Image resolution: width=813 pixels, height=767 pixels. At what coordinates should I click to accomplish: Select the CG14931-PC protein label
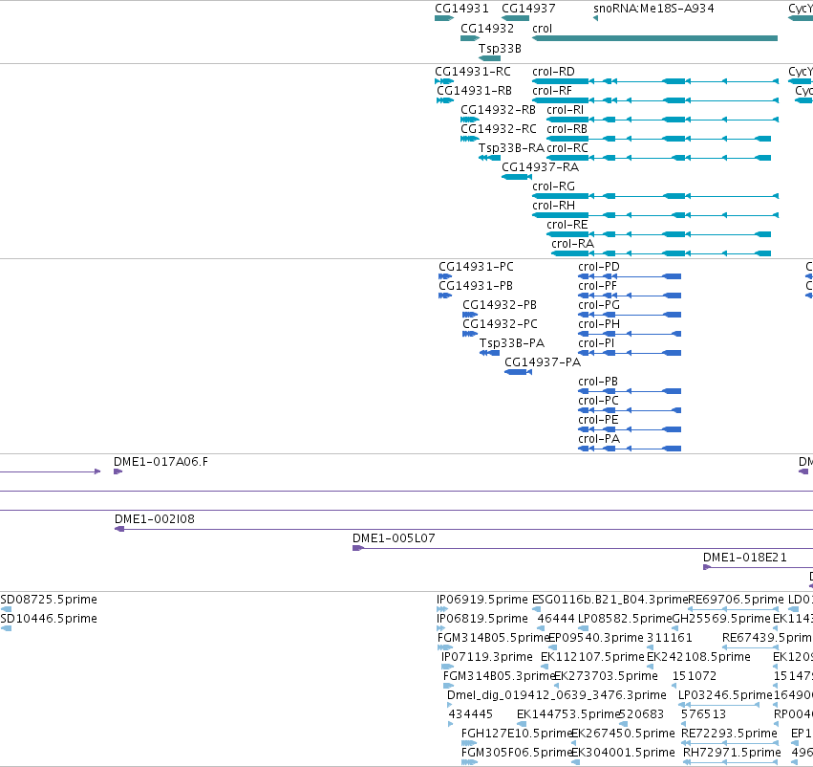476,266
